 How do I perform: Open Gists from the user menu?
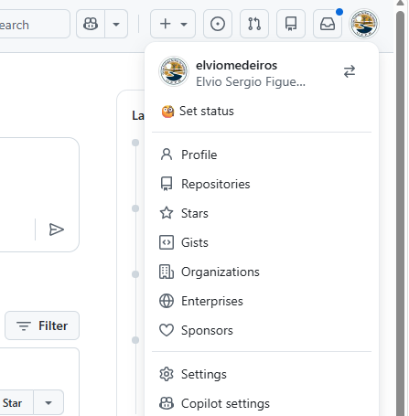[x=262, y=242]
